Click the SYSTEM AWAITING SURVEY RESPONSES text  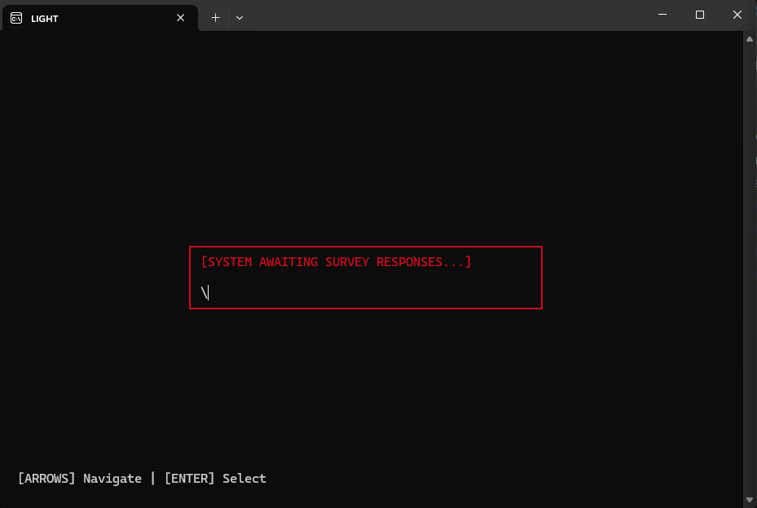pos(337,261)
